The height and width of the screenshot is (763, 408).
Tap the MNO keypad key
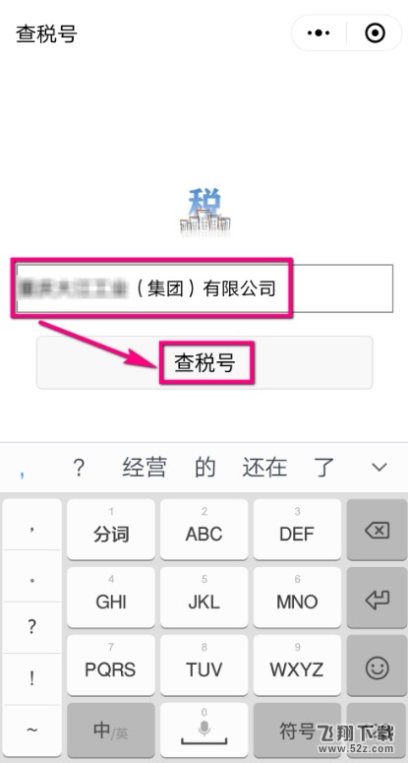click(297, 598)
